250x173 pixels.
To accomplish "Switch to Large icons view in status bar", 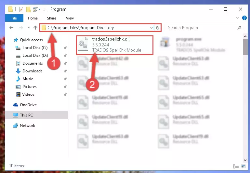I will coord(243,166).
